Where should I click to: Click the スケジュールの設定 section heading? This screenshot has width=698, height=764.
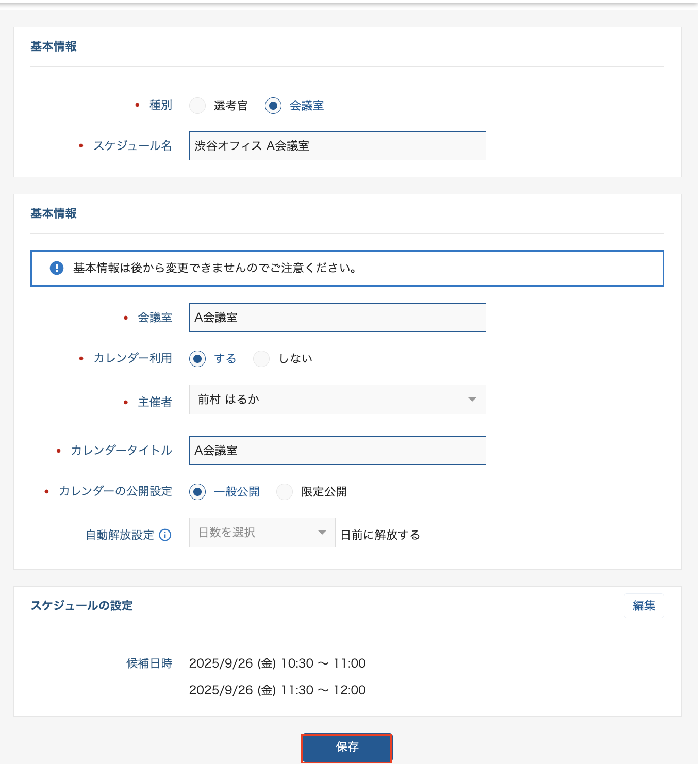point(82,606)
